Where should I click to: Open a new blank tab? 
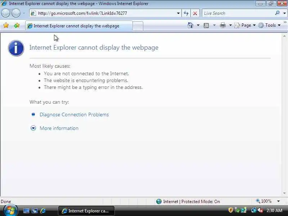[138, 26]
